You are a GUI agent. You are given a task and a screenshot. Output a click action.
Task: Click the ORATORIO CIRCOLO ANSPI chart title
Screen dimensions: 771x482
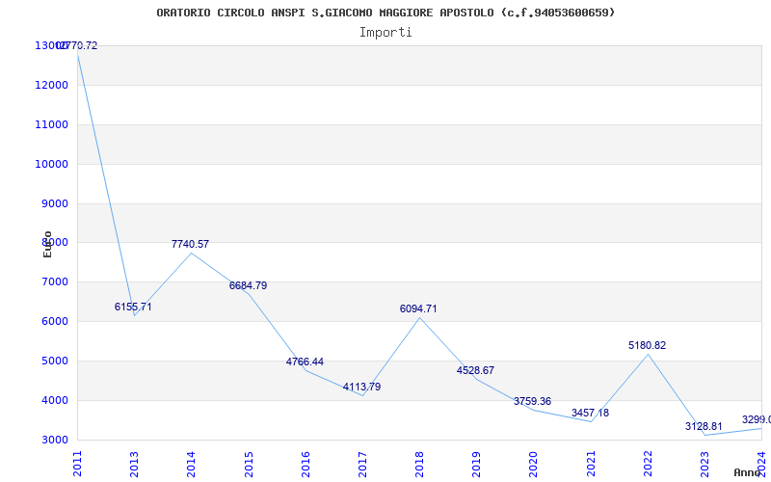click(x=385, y=13)
